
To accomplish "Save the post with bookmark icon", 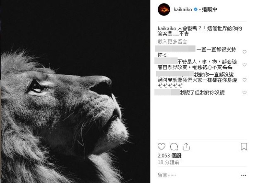I will pyautogui.click(x=244, y=146).
